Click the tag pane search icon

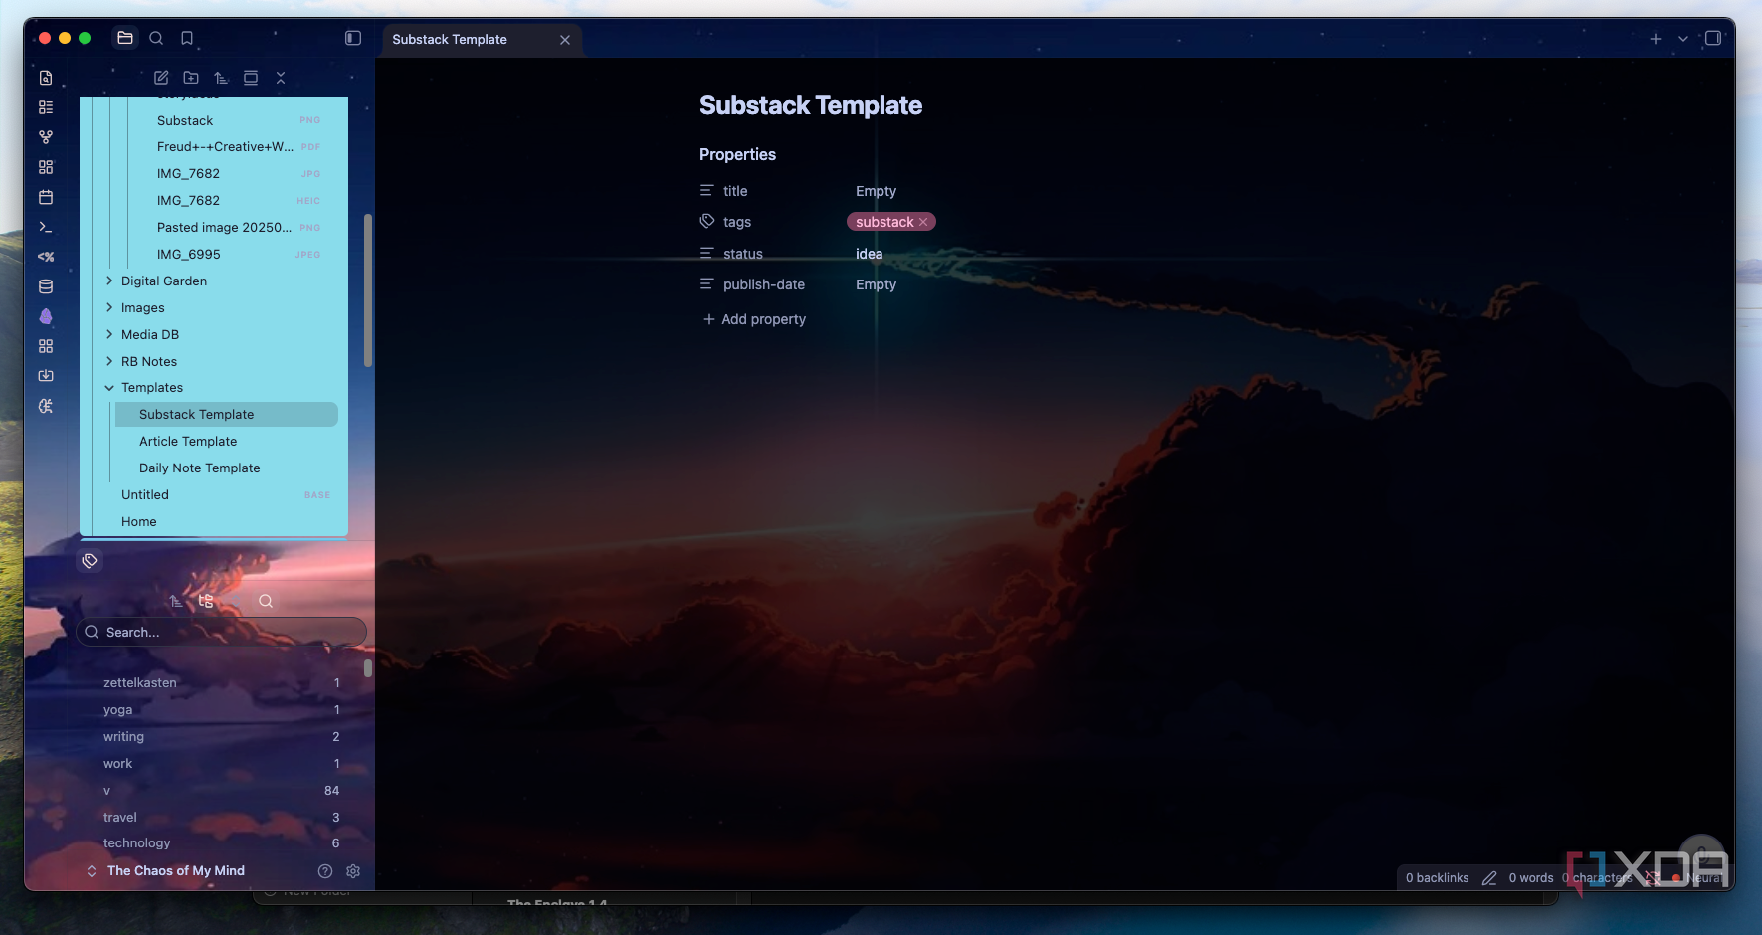point(266,601)
